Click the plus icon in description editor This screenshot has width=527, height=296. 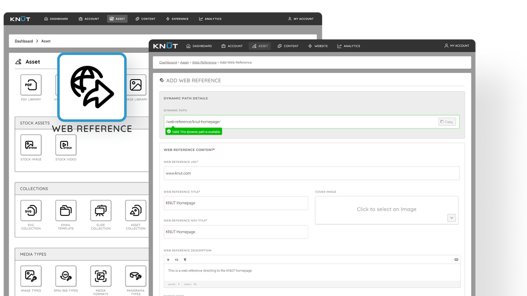168,260
